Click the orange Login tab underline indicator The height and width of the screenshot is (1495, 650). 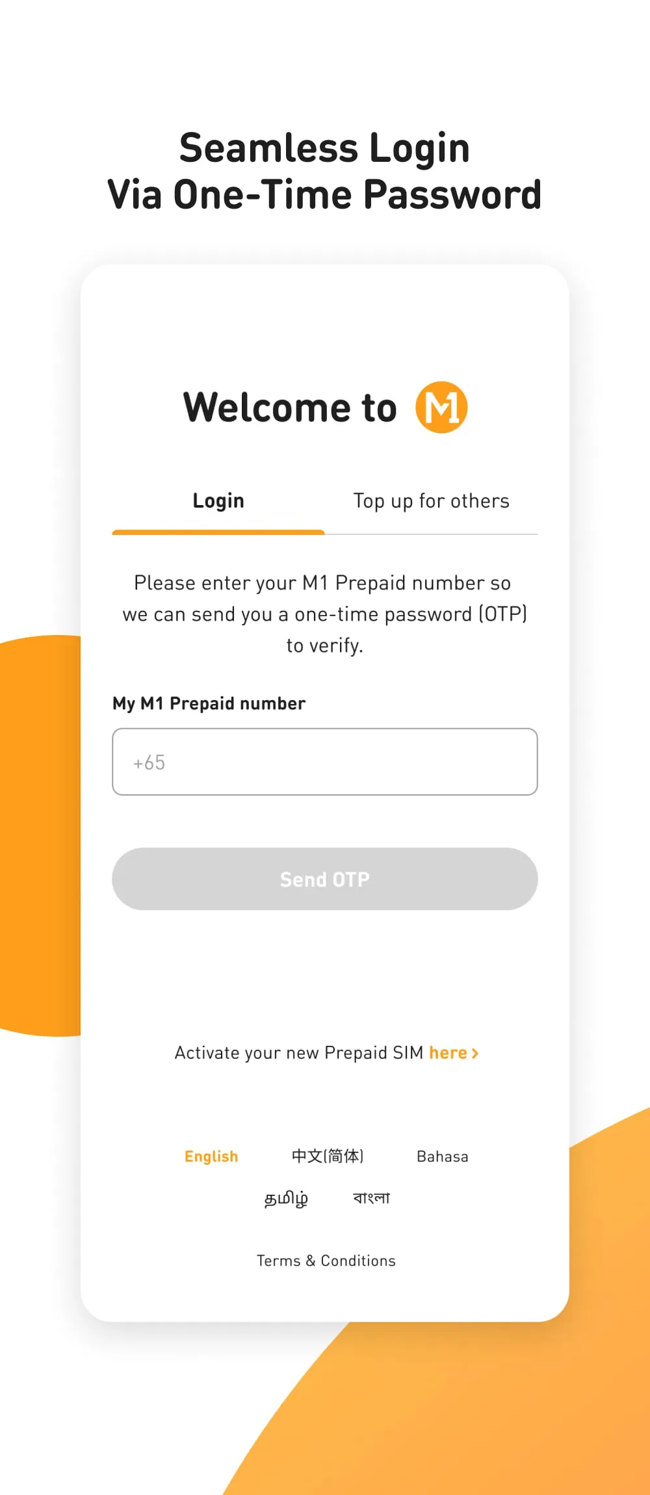coord(218,532)
